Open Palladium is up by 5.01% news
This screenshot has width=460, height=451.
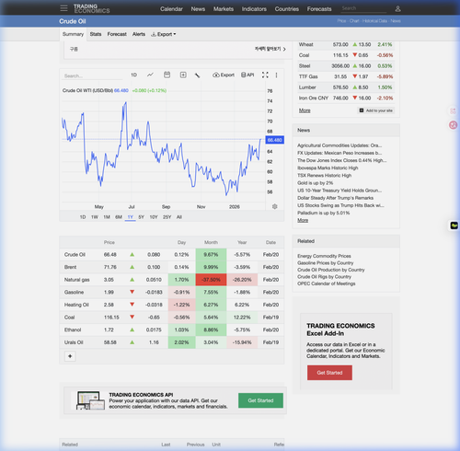click(323, 213)
